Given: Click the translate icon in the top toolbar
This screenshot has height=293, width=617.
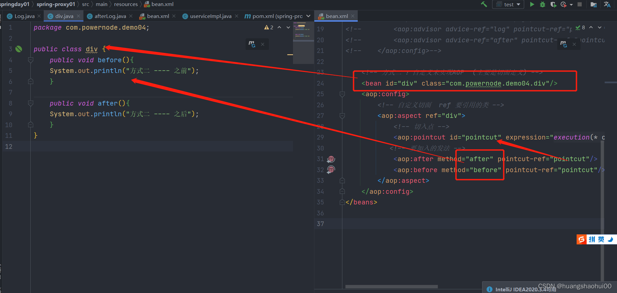Looking at the screenshot, I should [607, 4].
